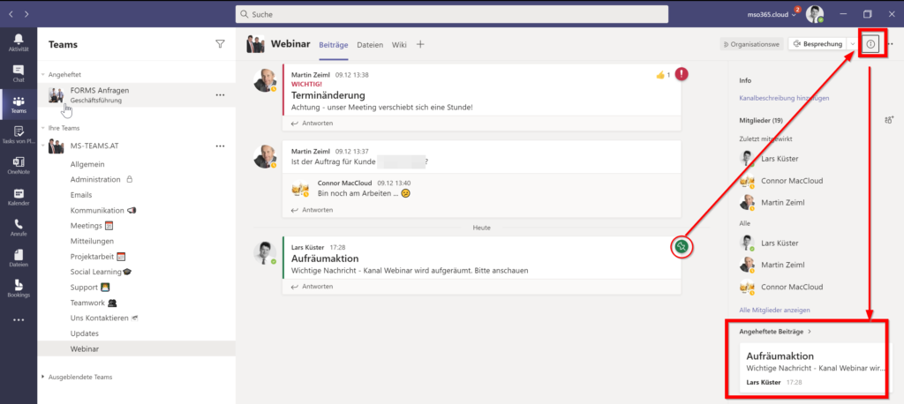Select the MS-TEAMS.AT team row
Screen dimensions: 904x404
click(x=137, y=146)
